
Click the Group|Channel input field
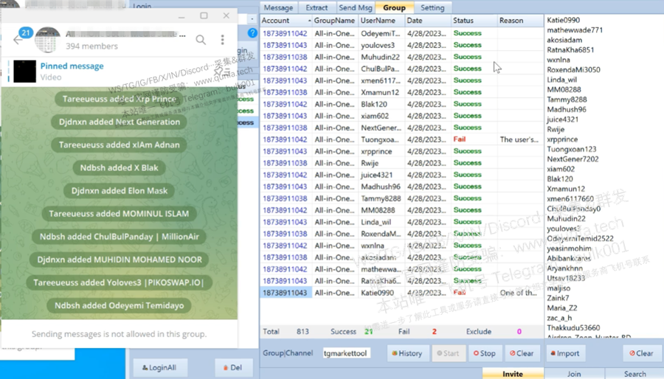click(x=346, y=353)
